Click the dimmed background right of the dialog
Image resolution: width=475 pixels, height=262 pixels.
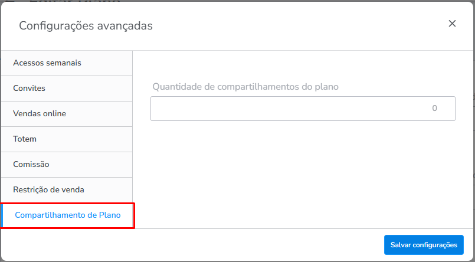[473, 148]
